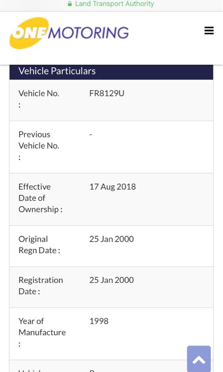
Task: Tap Land Transport Authority address text
Action: [115, 4]
